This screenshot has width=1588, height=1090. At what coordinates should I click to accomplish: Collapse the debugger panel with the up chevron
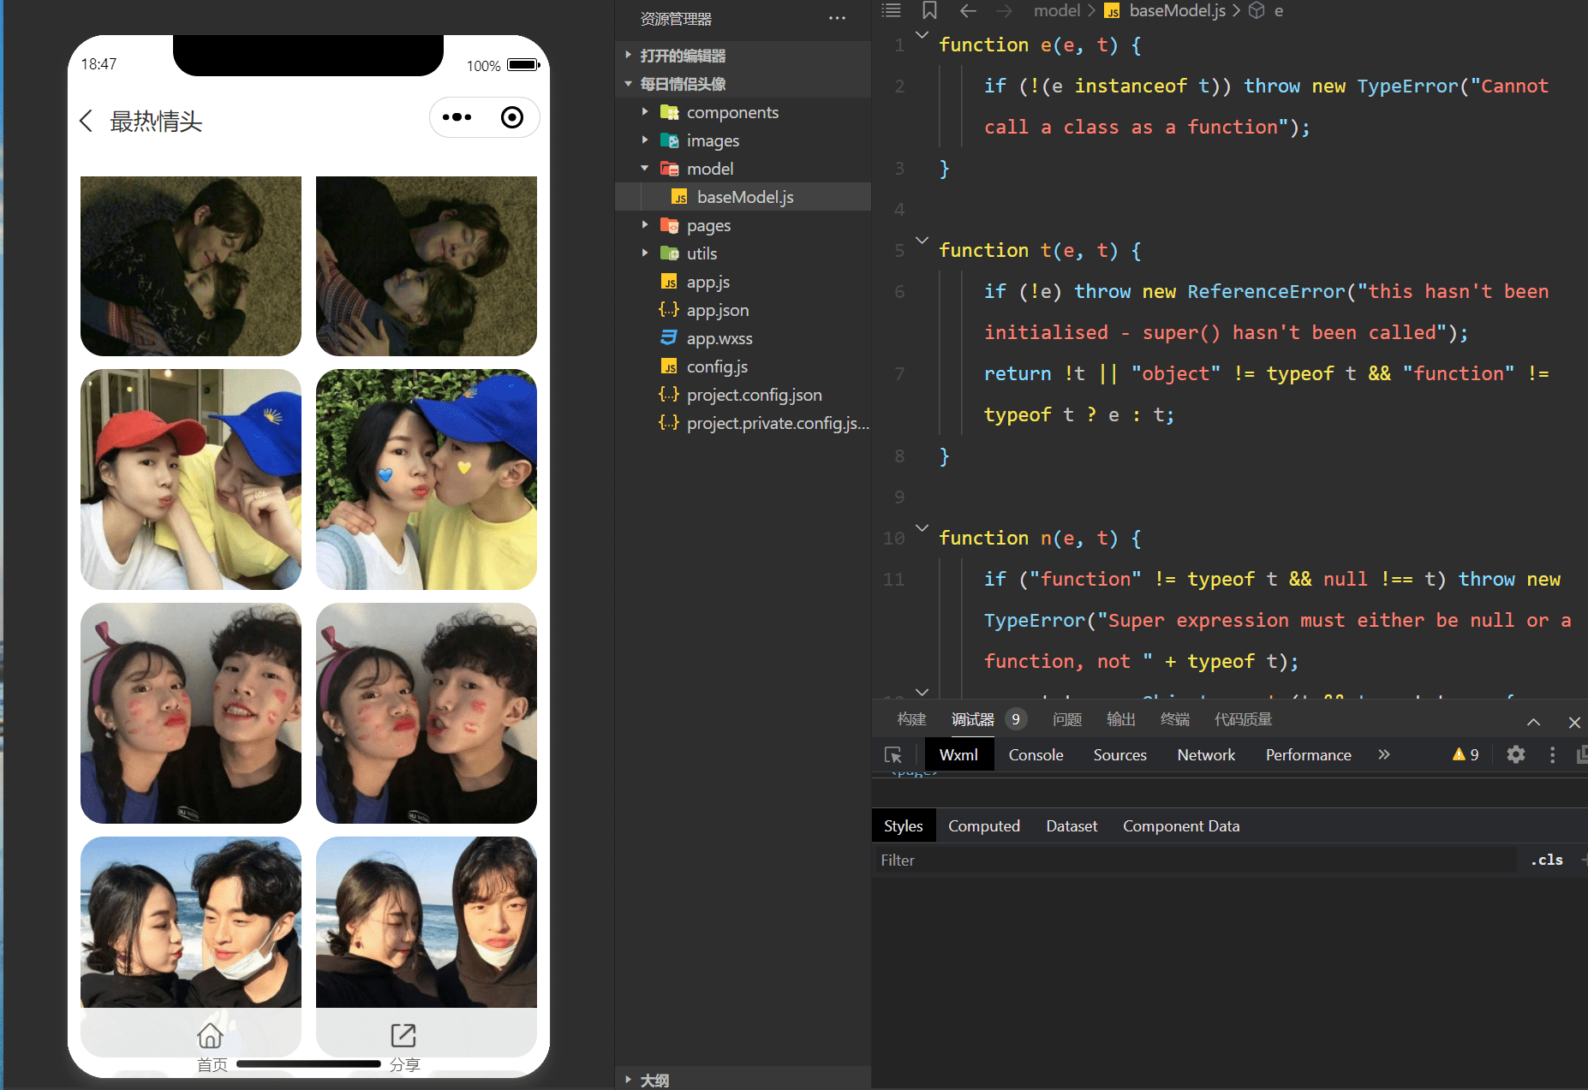point(1533,722)
